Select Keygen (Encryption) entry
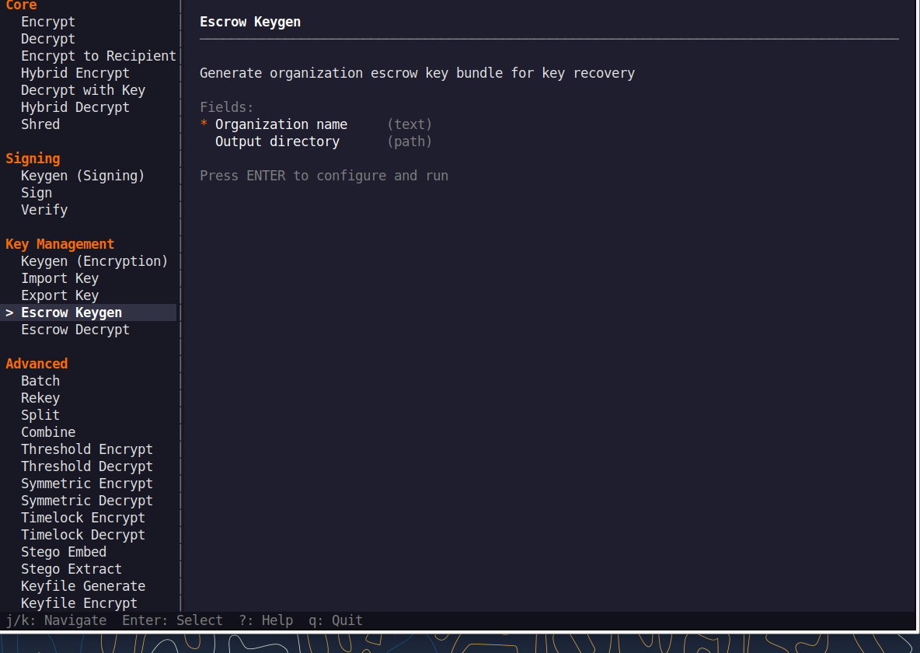The height and width of the screenshot is (653, 920). pyautogui.click(x=95, y=260)
